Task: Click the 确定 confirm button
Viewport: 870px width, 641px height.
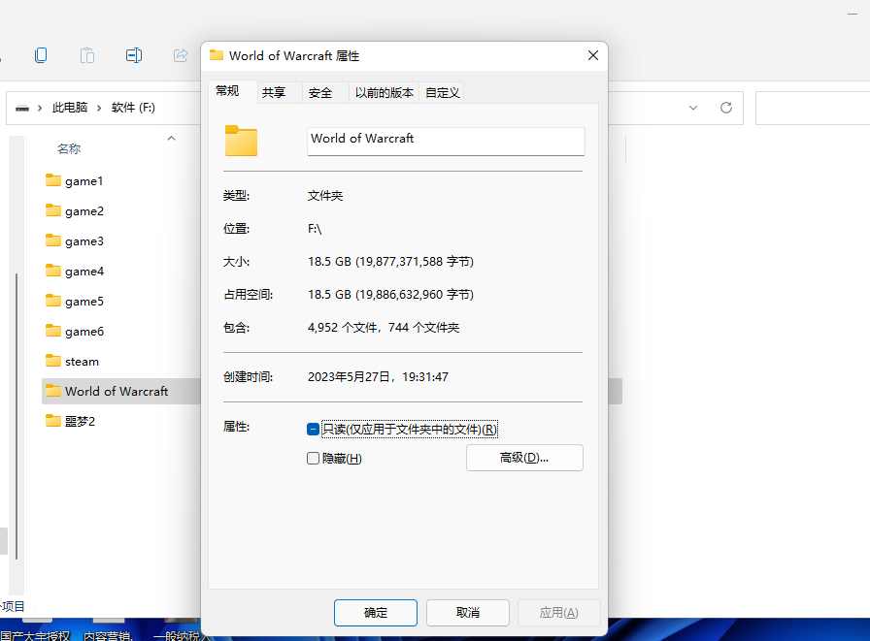Action: (376, 613)
